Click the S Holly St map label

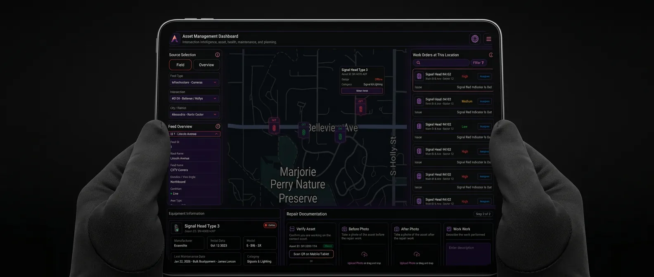pyautogui.click(x=393, y=156)
